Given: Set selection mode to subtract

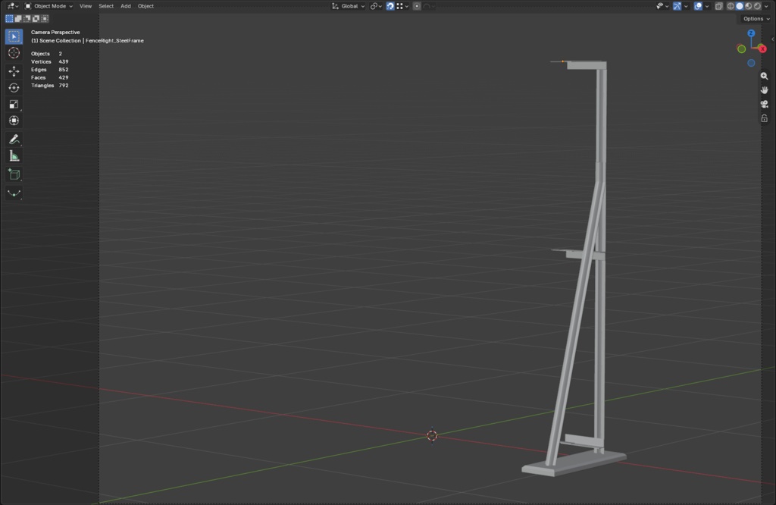Looking at the screenshot, I should click(x=27, y=19).
